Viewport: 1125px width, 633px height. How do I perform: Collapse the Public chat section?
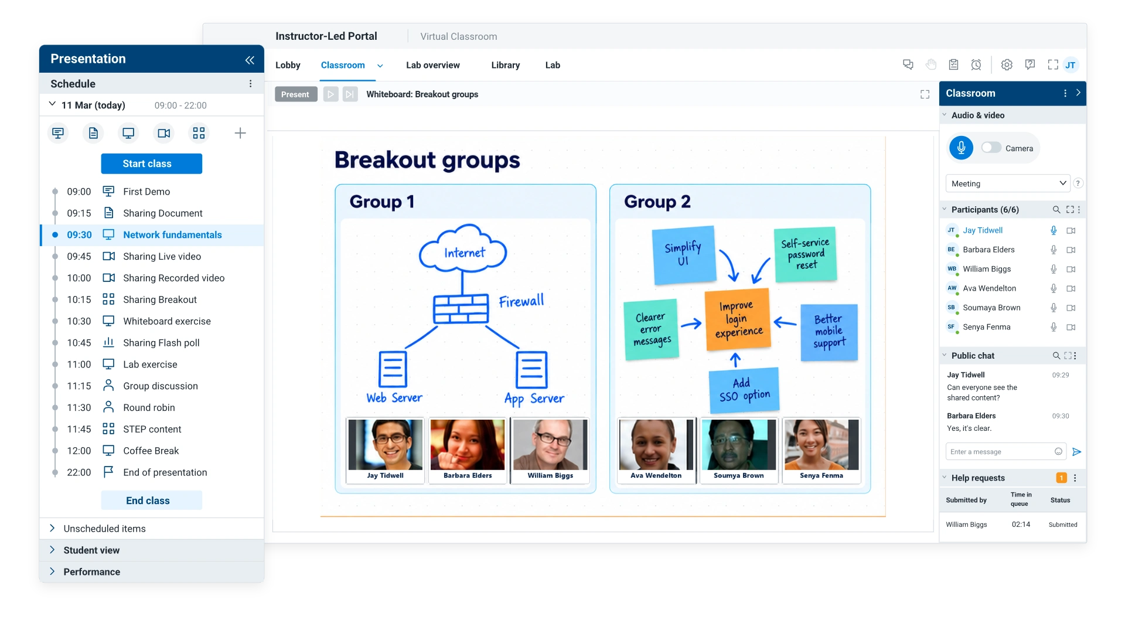coord(945,355)
